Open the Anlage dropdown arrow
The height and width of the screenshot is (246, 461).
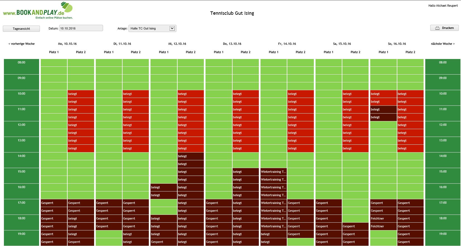(172, 28)
